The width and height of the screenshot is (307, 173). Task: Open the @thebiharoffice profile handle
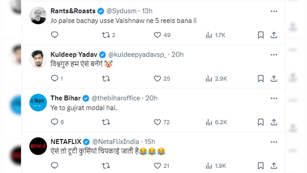(x=116, y=98)
